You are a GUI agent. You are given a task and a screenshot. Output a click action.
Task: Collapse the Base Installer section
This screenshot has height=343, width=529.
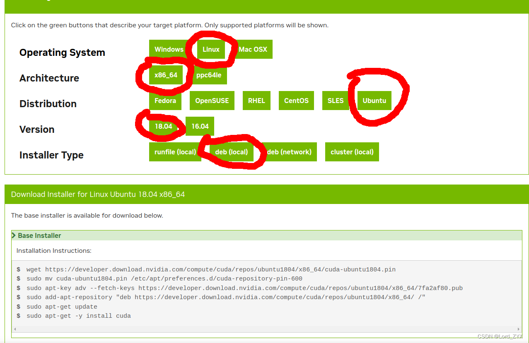(x=267, y=235)
